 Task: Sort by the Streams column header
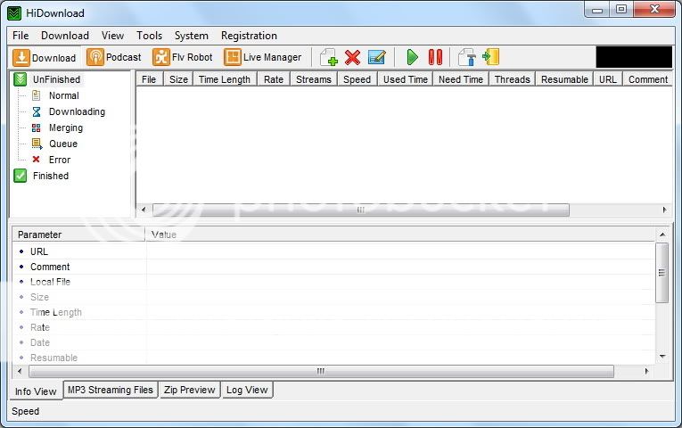click(314, 79)
